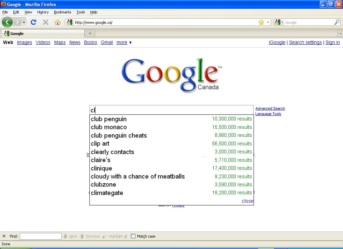Viewport: 343px width, 249px height.
Task: Go to the Home page icon
Action: (x=58, y=22)
